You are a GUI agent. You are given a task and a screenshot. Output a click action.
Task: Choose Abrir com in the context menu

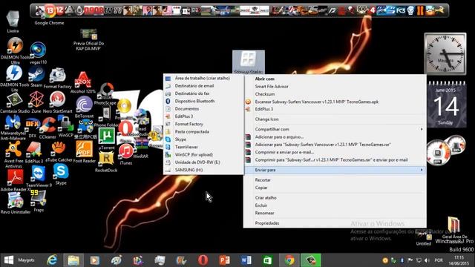(264, 79)
